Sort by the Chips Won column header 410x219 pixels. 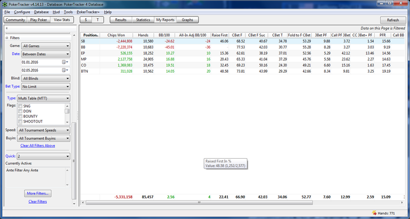pyautogui.click(x=116, y=35)
